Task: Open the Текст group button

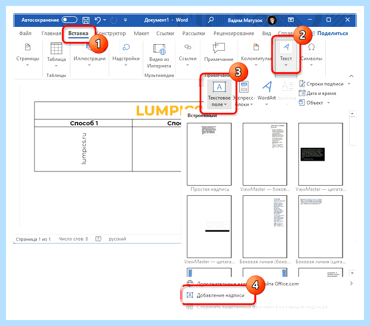Action: [286, 54]
